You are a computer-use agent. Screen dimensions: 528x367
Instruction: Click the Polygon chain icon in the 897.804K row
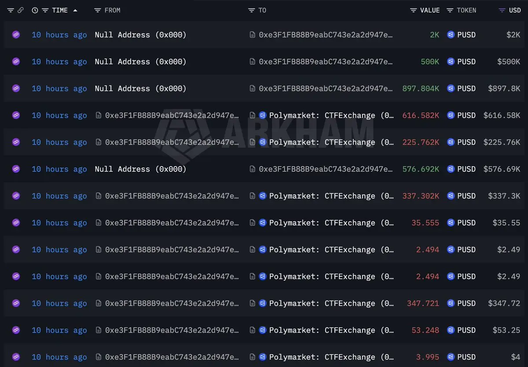[16, 88]
